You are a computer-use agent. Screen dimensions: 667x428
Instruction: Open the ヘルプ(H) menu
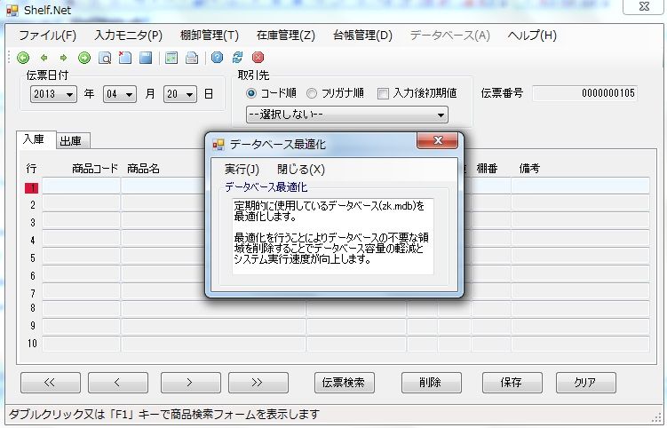532,36
